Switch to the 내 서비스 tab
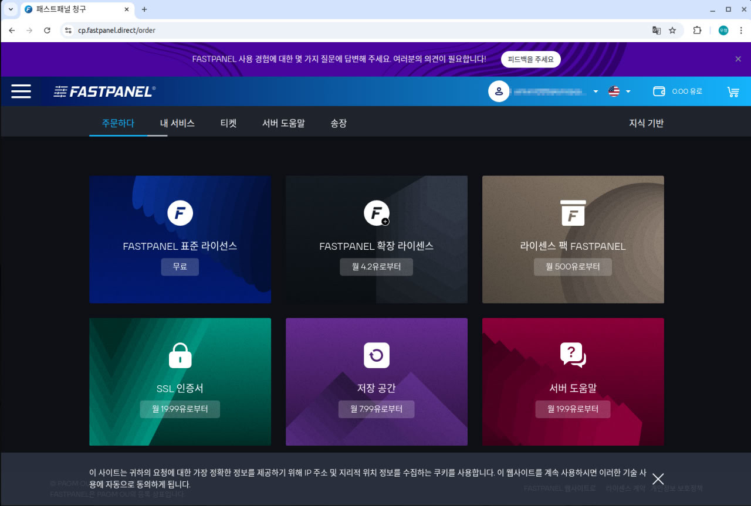Screen dimensions: 751x506 pos(177,123)
